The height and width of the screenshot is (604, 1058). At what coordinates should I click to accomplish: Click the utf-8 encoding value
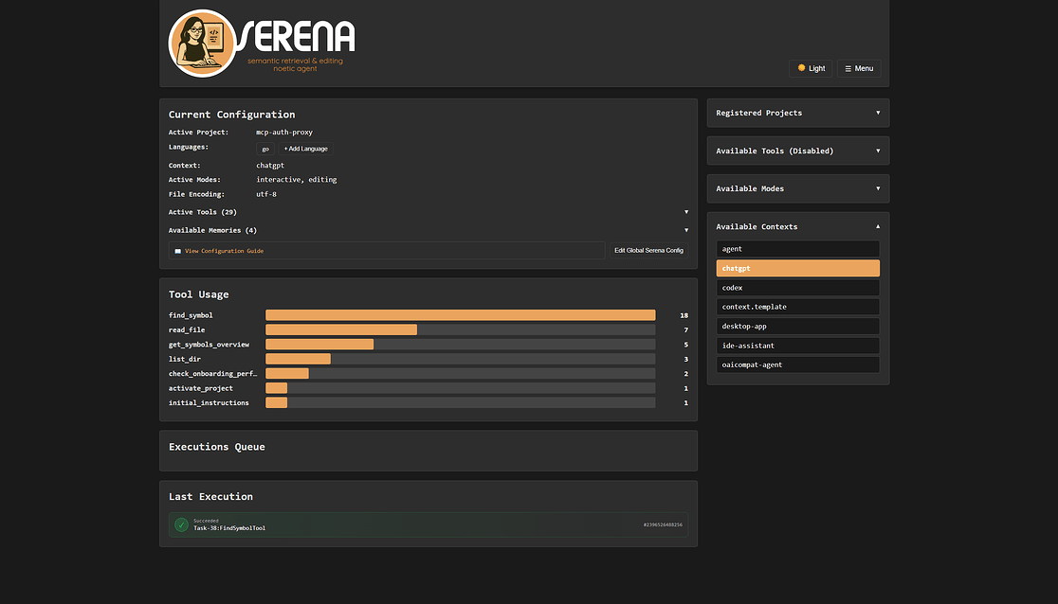pyautogui.click(x=266, y=194)
